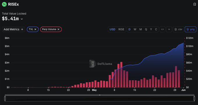Click the $1m left axis label
Image resolution: width=198 pixels, height=105 pixels.
7,79
